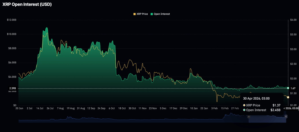This screenshot has height=132, width=299.
Task: Click the yellow XRP Price legend swatch
Action: [134, 14]
